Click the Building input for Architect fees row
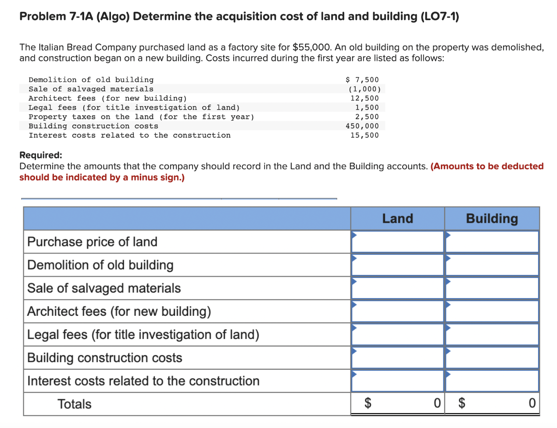Viewport: 557px width, 428px height. (492, 311)
